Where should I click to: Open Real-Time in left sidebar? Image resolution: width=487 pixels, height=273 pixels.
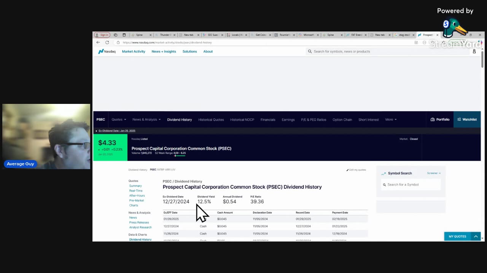click(x=136, y=191)
